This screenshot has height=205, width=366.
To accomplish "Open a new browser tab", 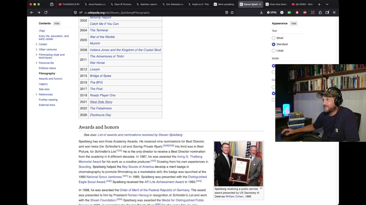I will [319, 4].
